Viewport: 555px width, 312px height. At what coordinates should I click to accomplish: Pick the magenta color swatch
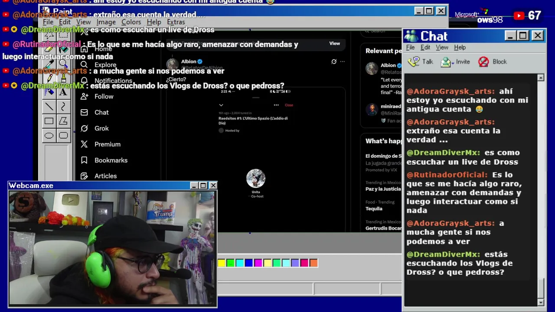click(258, 263)
